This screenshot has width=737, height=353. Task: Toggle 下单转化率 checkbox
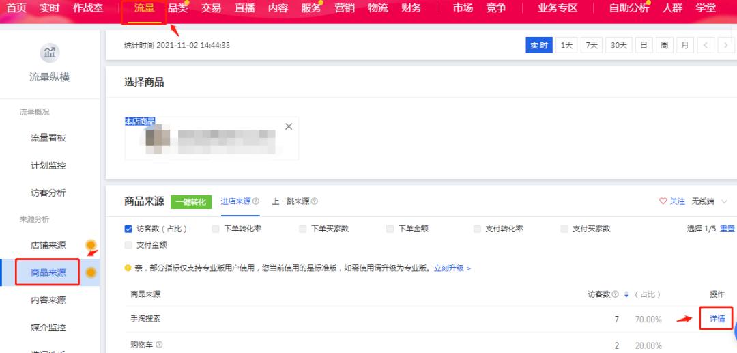pos(216,229)
